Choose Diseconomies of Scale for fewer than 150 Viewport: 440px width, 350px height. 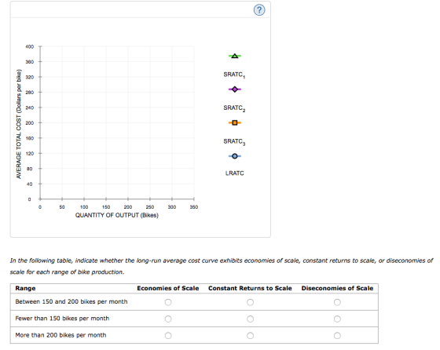point(337,319)
